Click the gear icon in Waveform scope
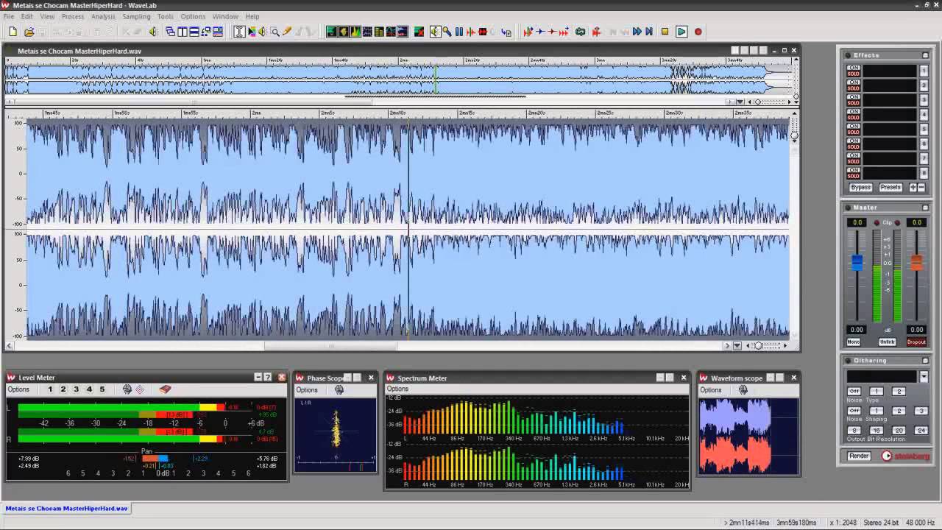The width and height of the screenshot is (942, 530). click(743, 389)
